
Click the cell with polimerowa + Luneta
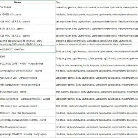[28, 99]
